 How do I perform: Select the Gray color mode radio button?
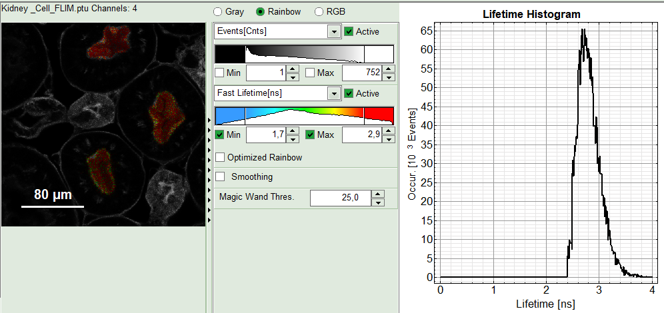pyautogui.click(x=218, y=12)
